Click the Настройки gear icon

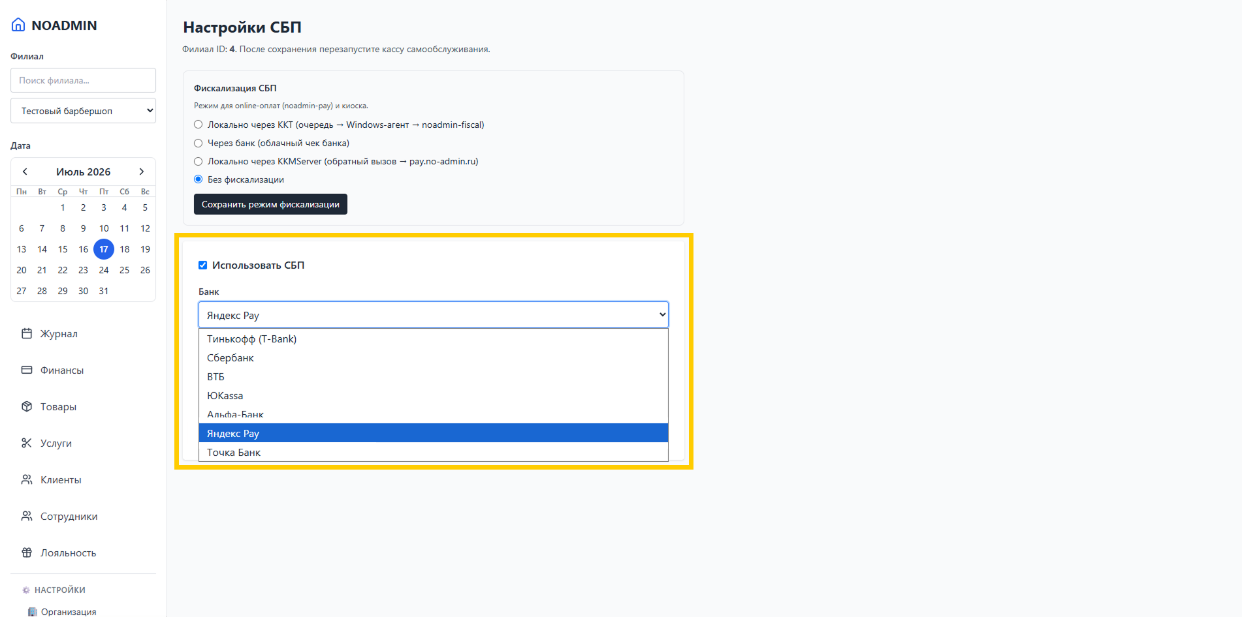(26, 590)
